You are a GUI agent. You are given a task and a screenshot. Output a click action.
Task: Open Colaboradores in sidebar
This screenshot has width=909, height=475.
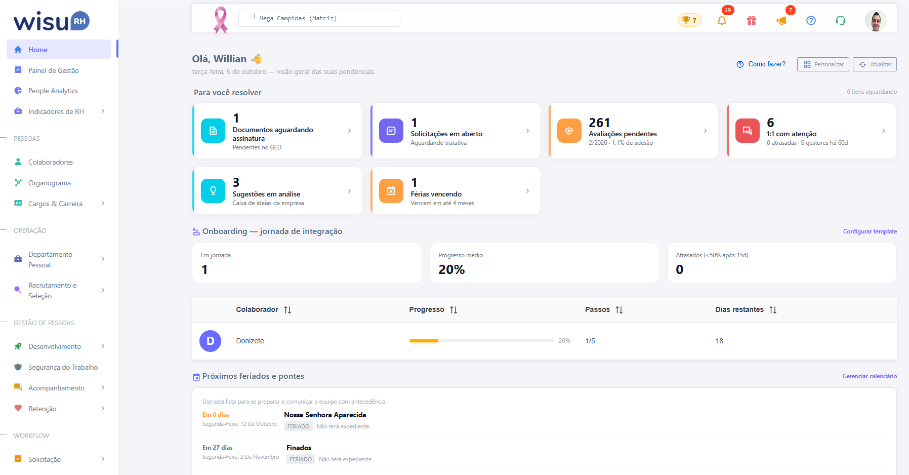(59, 162)
